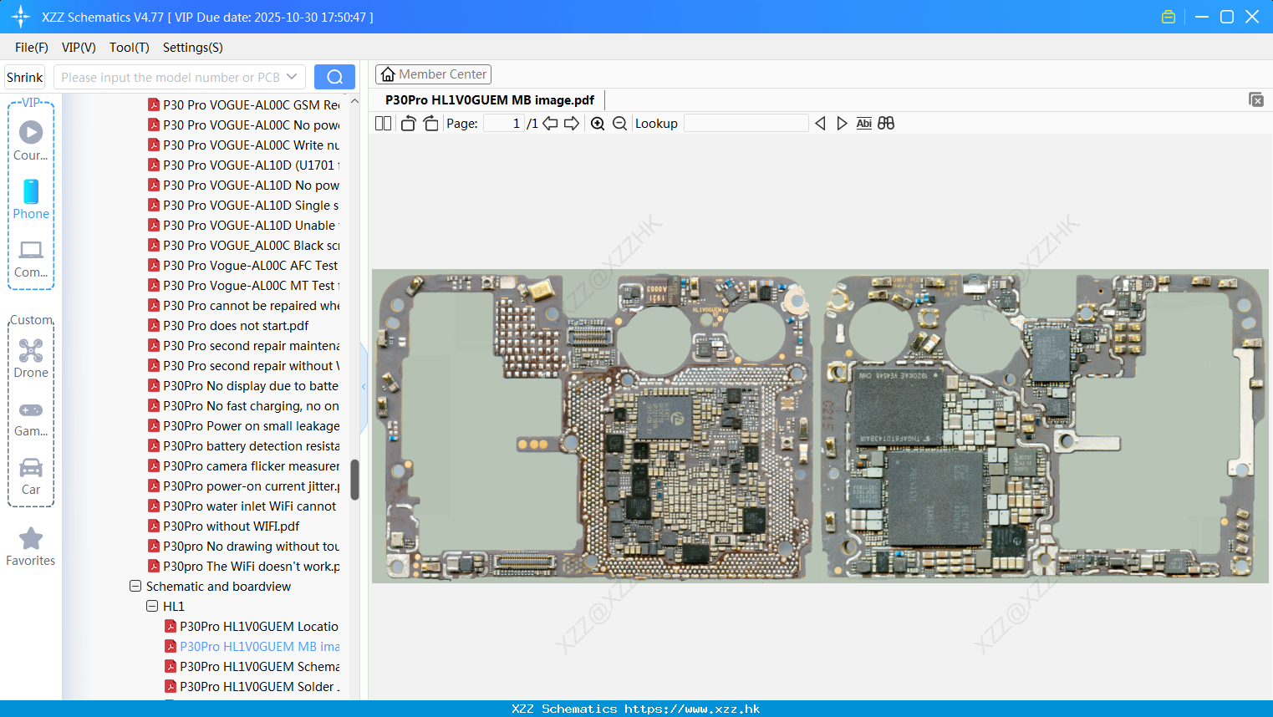Screen dimensions: 1273x717
Task: Open P30 Pro VOGUE-AL00C Write file
Action: coord(244,145)
